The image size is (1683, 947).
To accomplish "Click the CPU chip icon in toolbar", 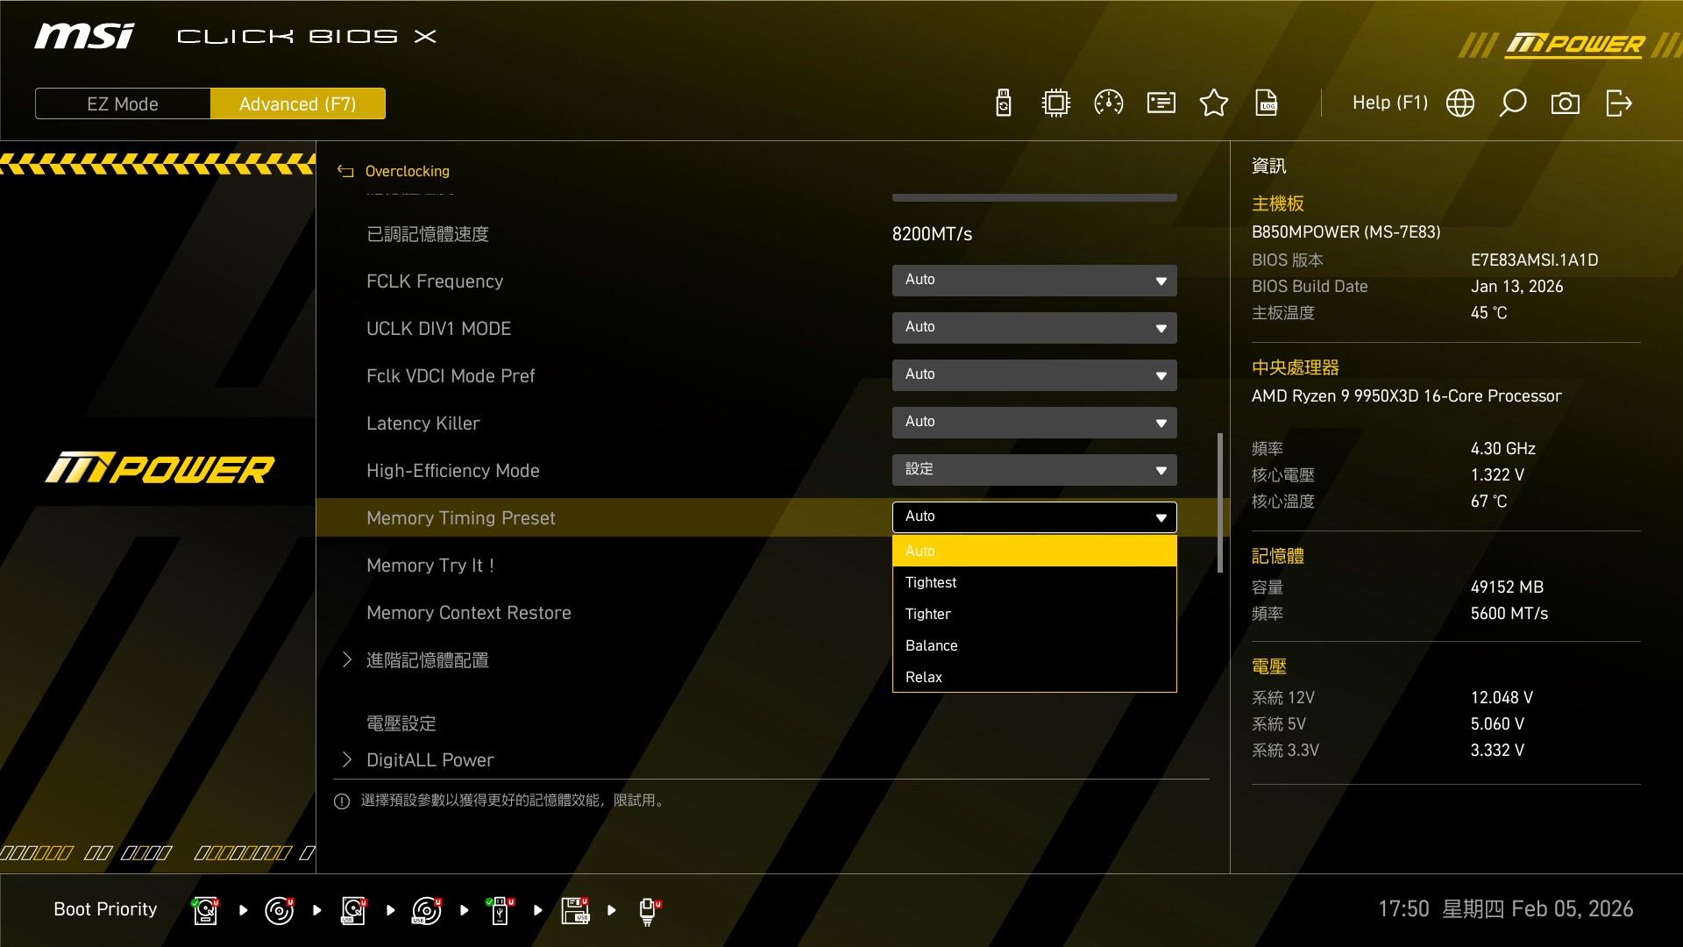I will (x=1056, y=103).
